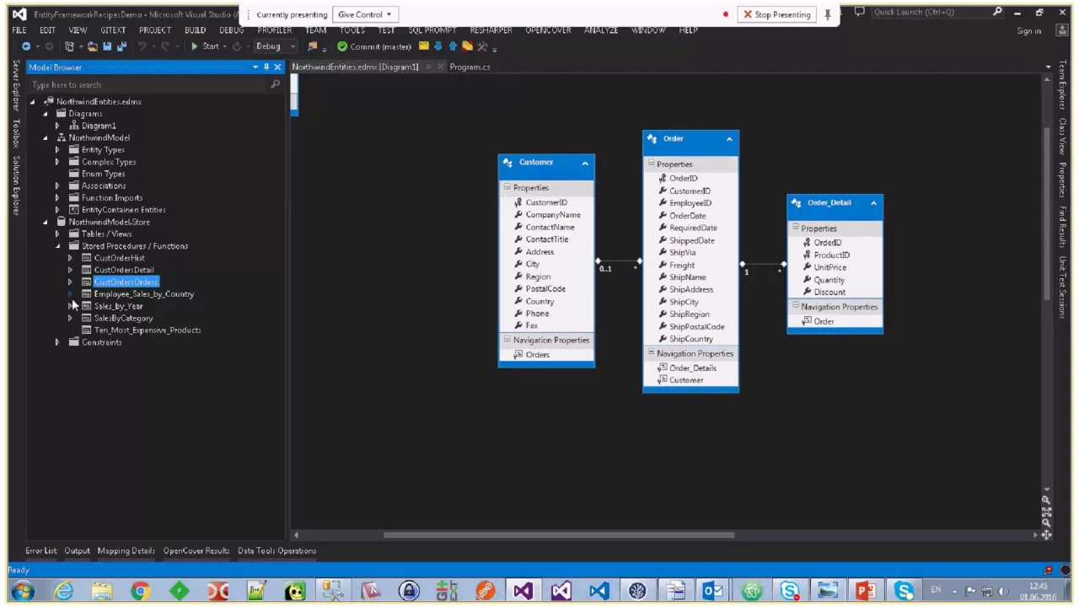Click the Zoom to Fit diagram icon
Viewport: 1079px width, 607px height.
tap(1046, 512)
